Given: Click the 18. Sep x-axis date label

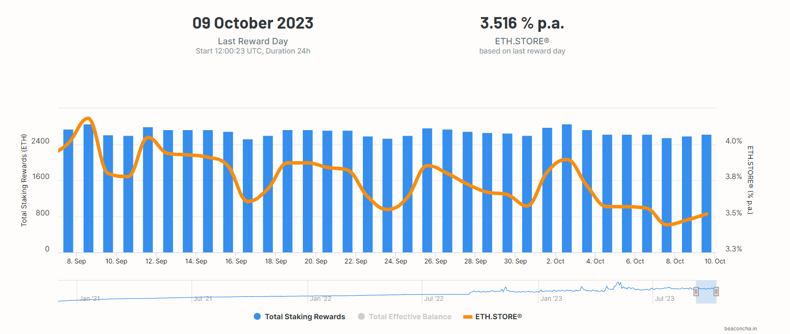Looking at the screenshot, I should 276,261.
